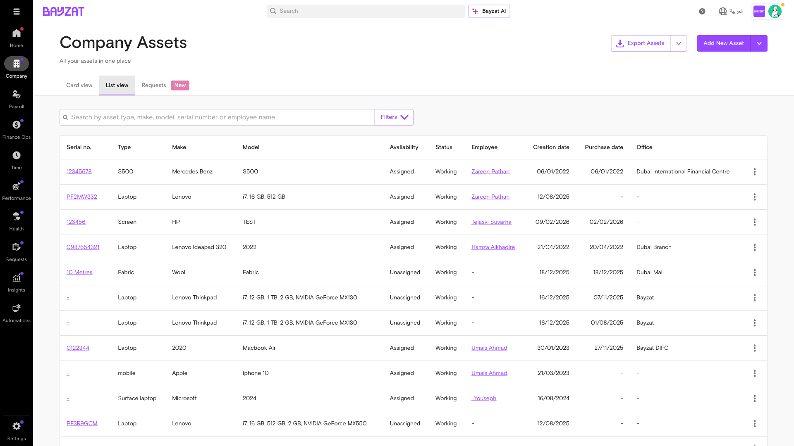Open row actions for asset 0122344
This screenshot has height=446, width=794.
pyautogui.click(x=755, y=348)
